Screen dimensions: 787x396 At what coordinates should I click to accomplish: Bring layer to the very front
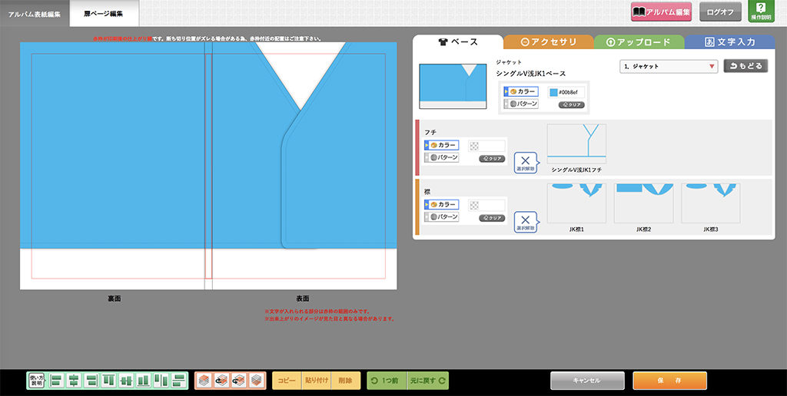(x=204, y=381)
